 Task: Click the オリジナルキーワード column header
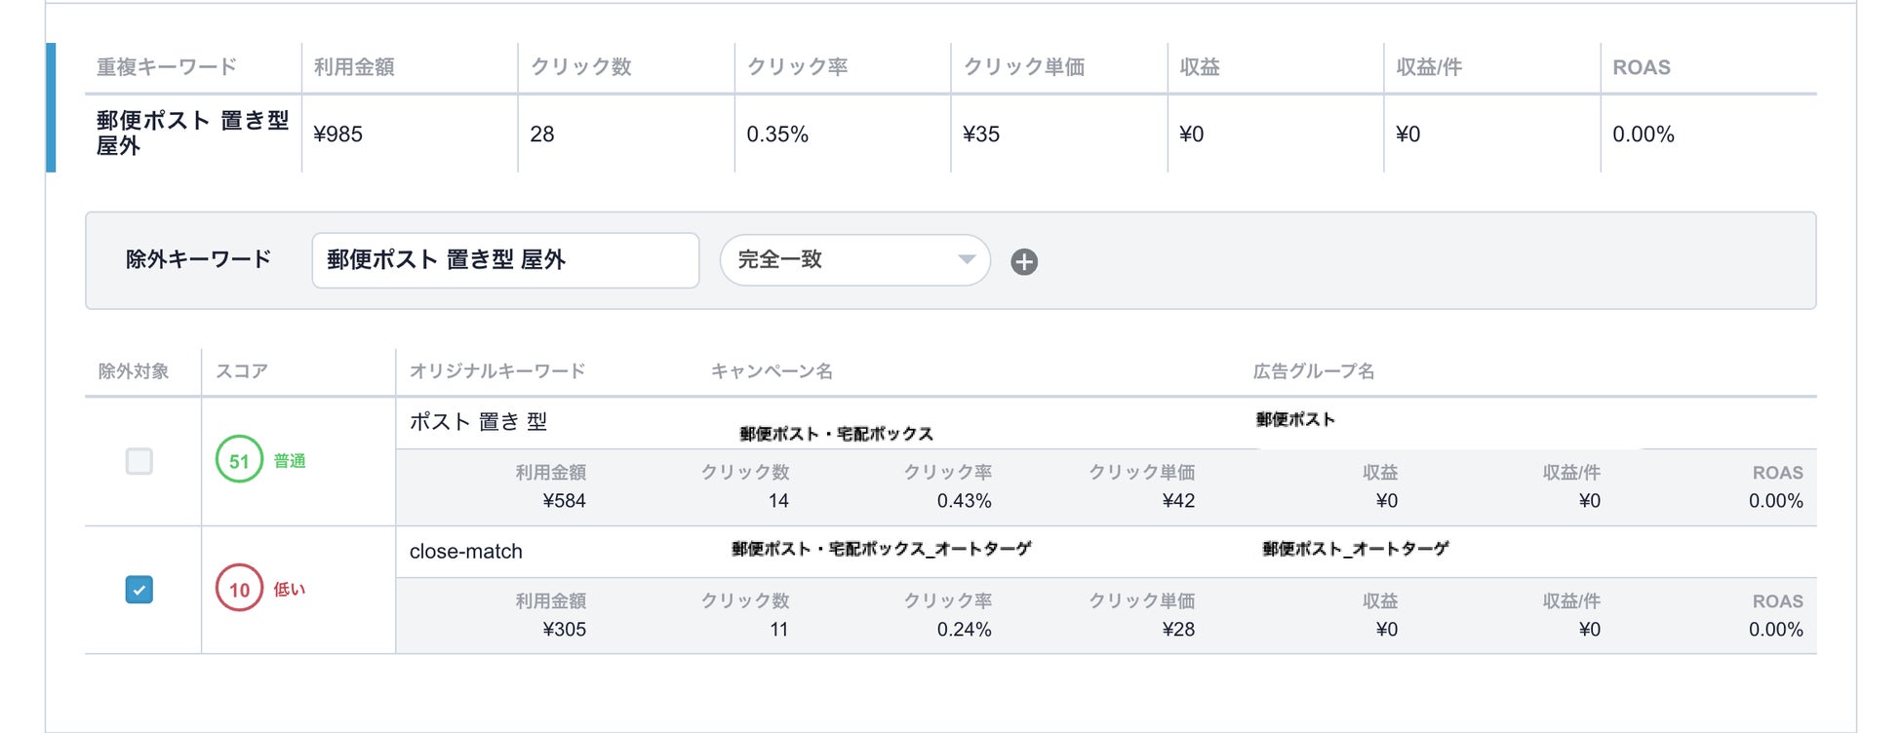(x=497, y=371)
